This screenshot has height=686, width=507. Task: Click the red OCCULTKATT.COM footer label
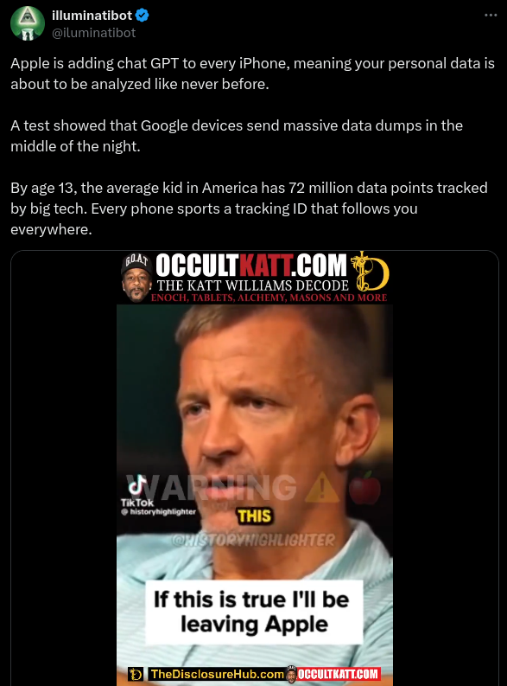point(338,674)
